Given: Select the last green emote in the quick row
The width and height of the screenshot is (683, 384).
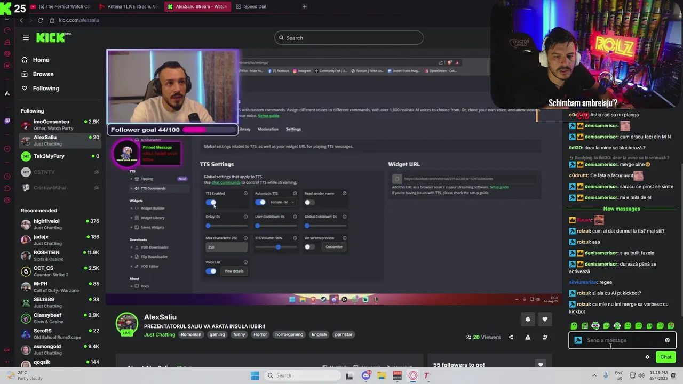Looking at the screenshot, I should tap(671, 326).
